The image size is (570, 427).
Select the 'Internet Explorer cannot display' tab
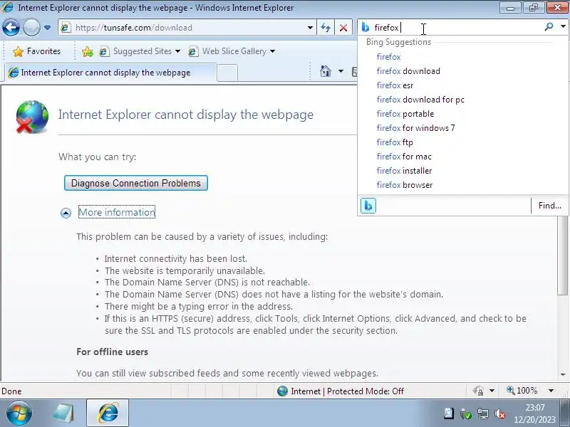[109, 73]
